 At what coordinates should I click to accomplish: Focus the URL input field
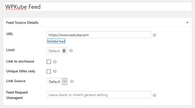(x=99, y=35)
